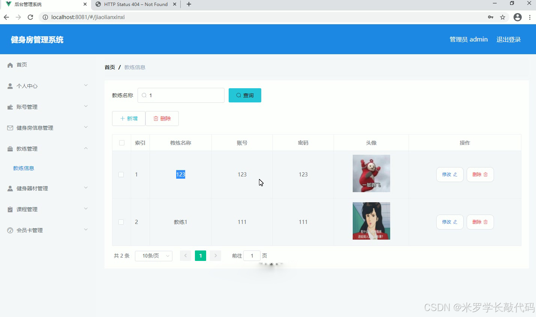Click the 查询 query button
Image resolution: width=536 pixels, height=317 pixels.
244,95
